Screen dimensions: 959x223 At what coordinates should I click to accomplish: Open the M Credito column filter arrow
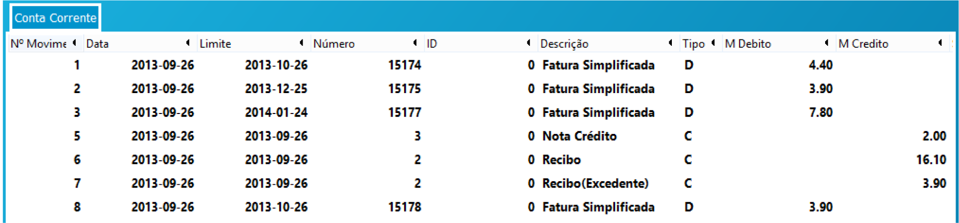coord(940,43)
